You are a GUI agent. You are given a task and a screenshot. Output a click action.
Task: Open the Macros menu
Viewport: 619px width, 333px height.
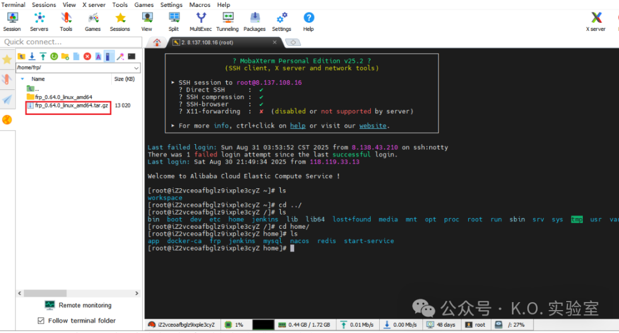pyautogui.click(x=200, y=5)
